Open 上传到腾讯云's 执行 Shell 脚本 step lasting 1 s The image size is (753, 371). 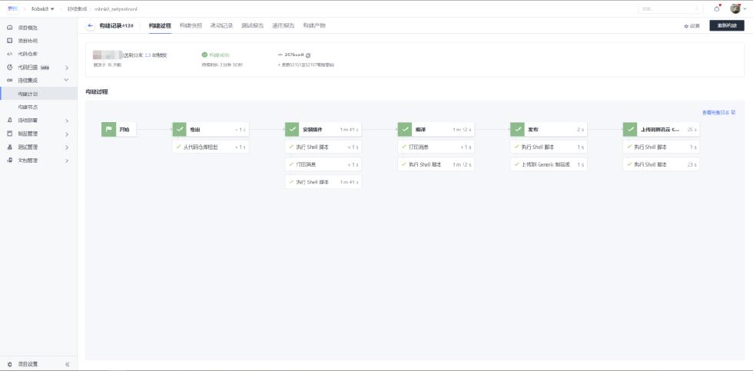click(x=662, y=147)
